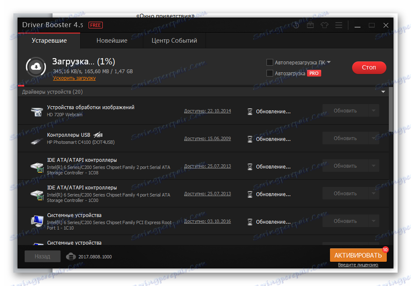Click the driver list vertical scrollbar
Viewport: 411px width, 286px height.
coord(391,110)
